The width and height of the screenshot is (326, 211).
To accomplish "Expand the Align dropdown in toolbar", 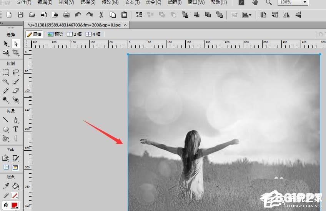I will tap(247, 15).
